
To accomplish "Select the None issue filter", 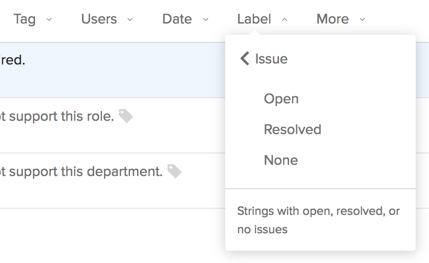I will (x=281, y=160).
